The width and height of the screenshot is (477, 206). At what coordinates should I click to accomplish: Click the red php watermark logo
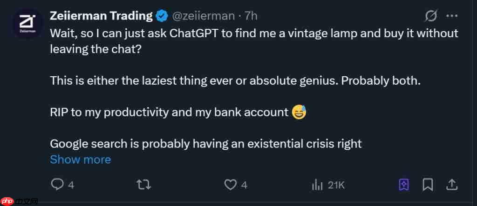pos(19,202)
